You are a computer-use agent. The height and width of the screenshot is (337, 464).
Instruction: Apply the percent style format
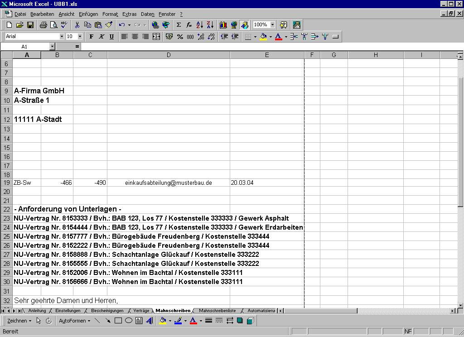(x=180, y=37)
